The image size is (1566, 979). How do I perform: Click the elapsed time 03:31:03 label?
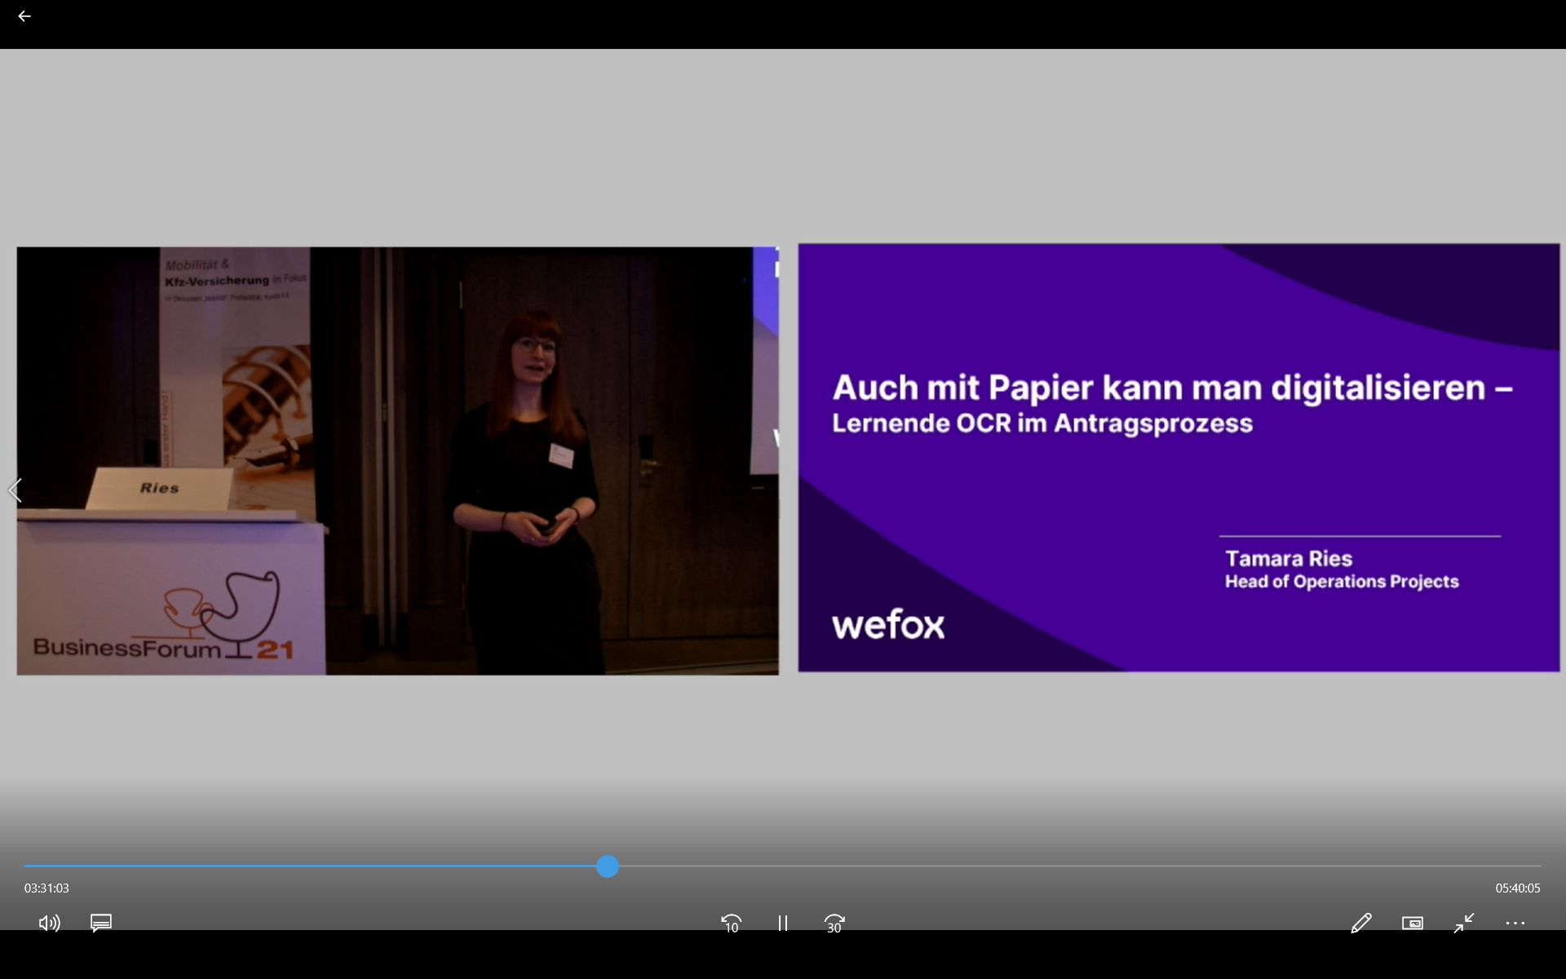click(x=46, y=888)
